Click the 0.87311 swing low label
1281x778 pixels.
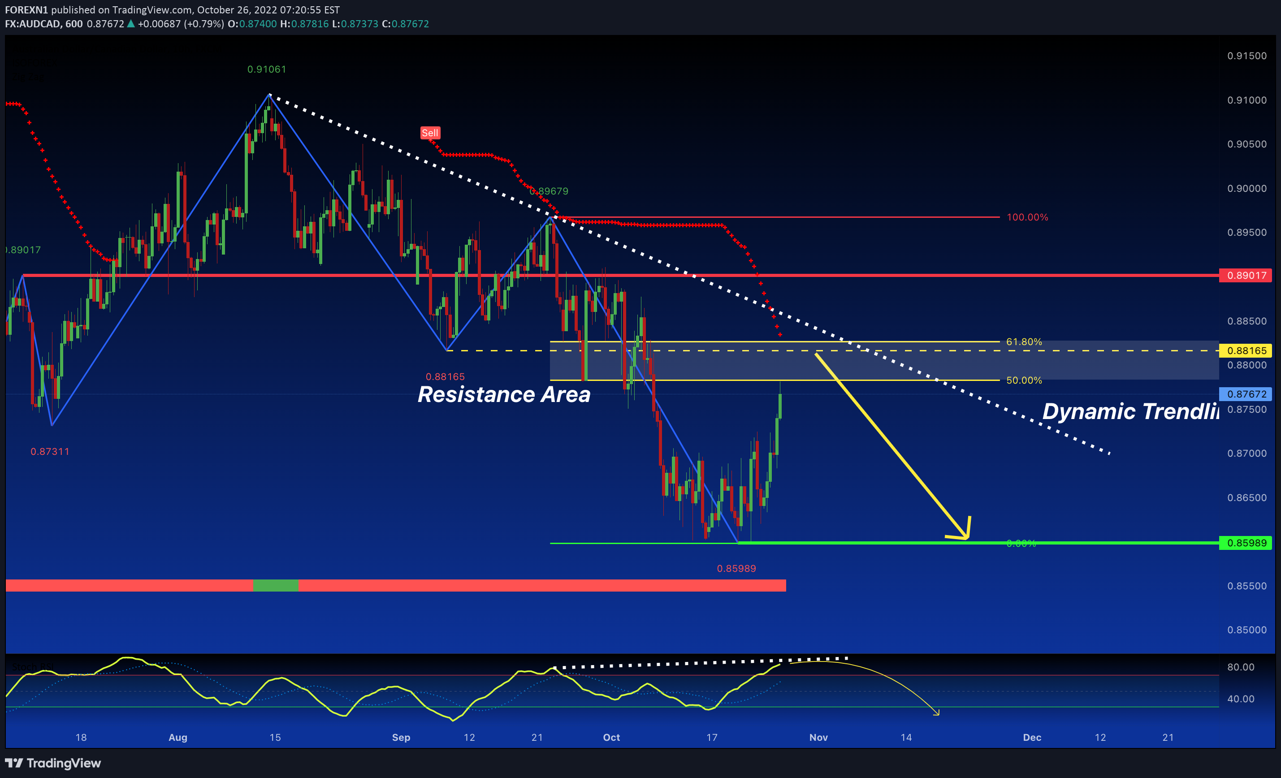50,452
